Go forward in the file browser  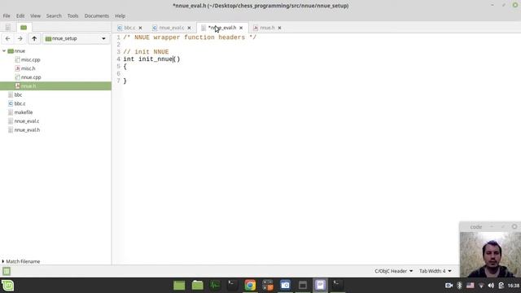[20, 38]
